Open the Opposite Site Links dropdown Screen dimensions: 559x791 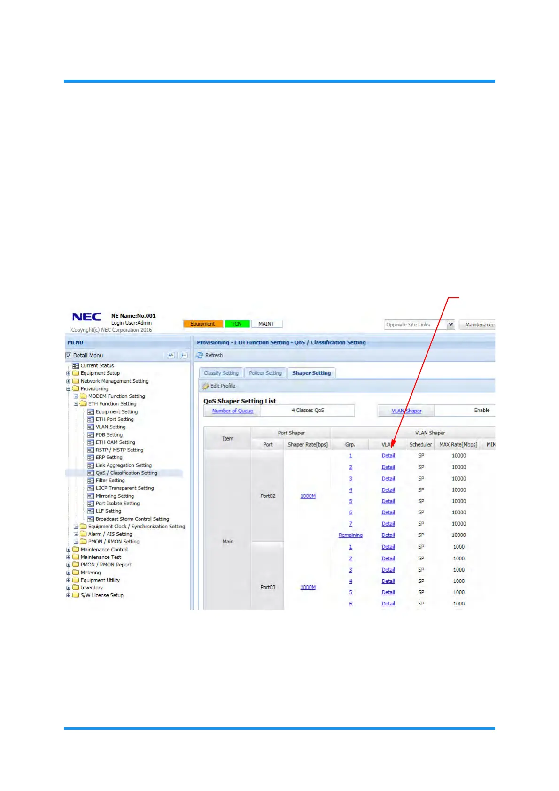tap(450, 325)
